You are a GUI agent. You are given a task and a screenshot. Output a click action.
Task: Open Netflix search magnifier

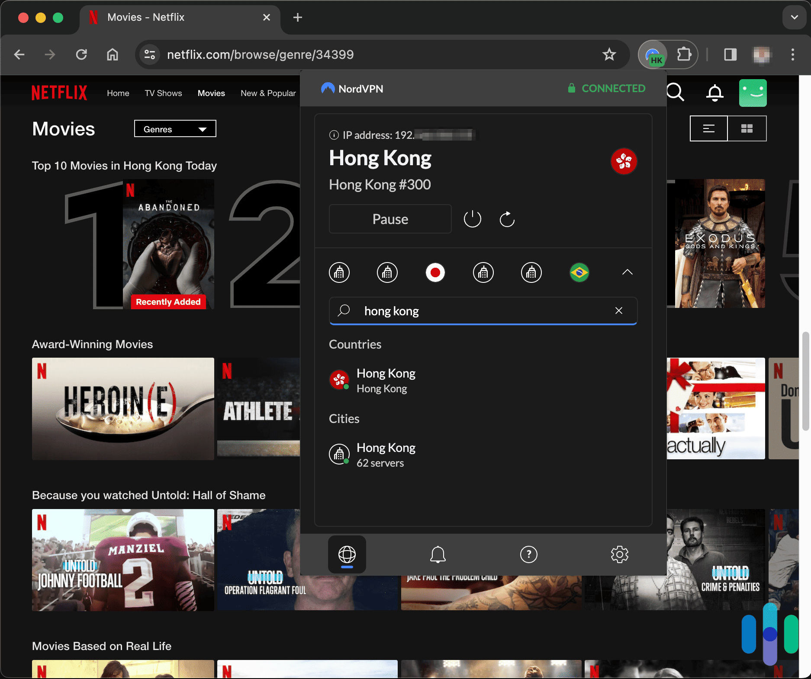point(675,93)
